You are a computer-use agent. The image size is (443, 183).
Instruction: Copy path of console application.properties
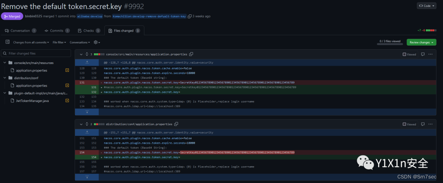(191, 54)
